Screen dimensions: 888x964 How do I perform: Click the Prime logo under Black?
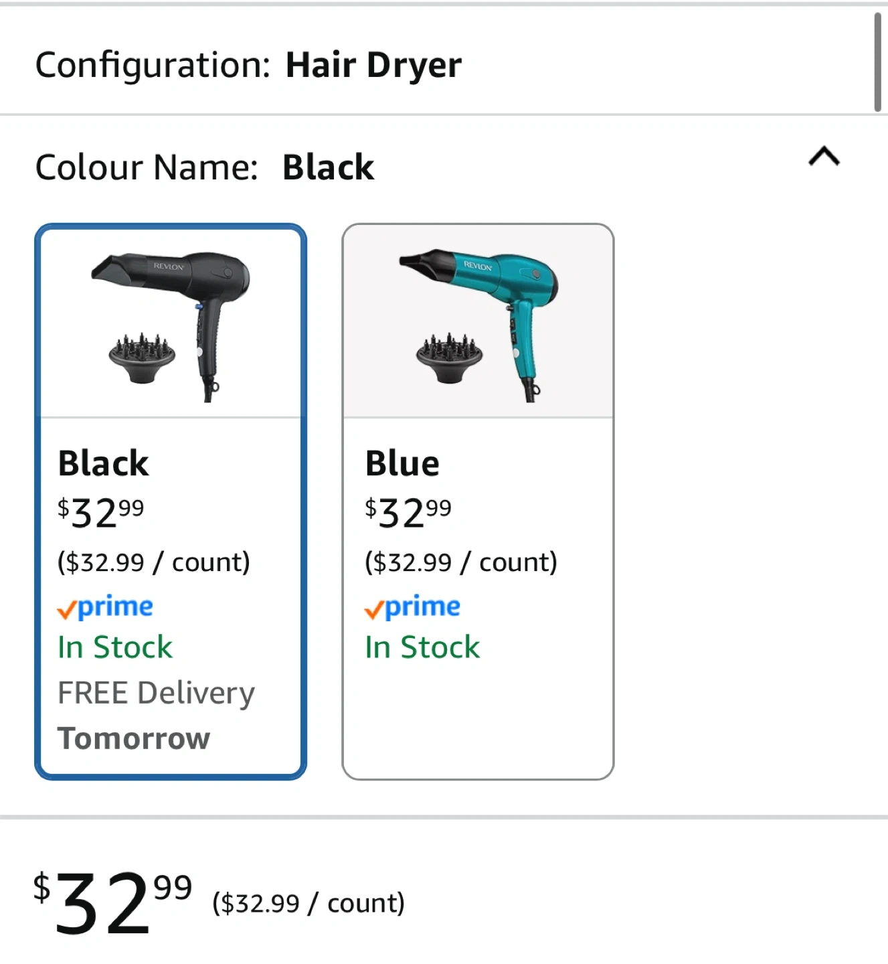pyautogui.click(x=105, y=607)
